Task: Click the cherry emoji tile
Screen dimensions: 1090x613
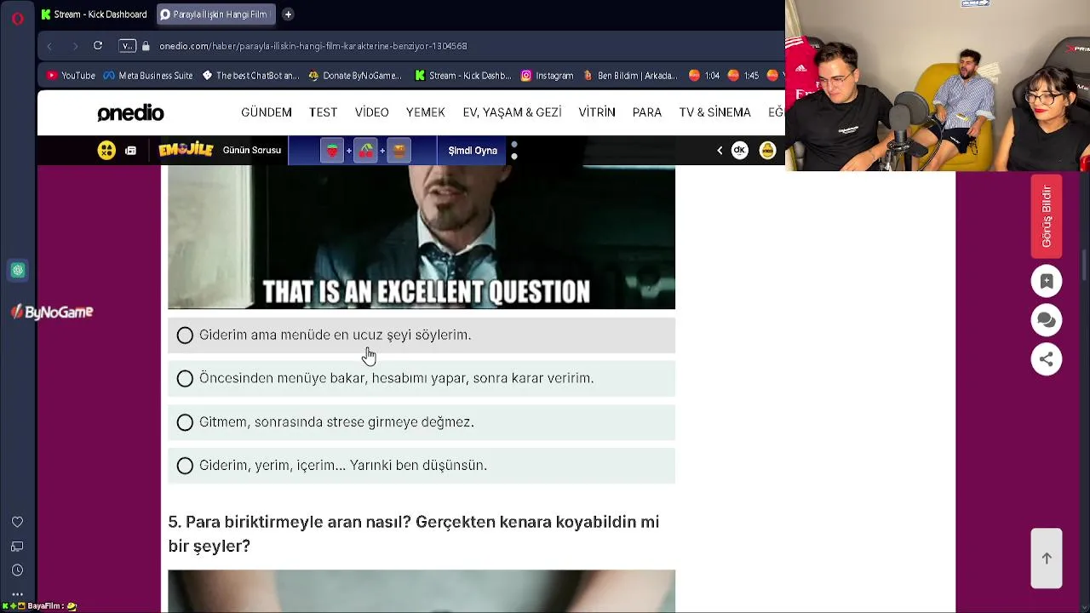Action: pyautogui.click(x=365, y=151)
